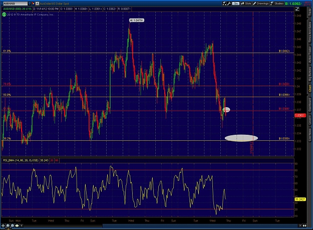Select the Chart sidebar tab
The height and width of the screenshot is (230, 313).
point(309,88)
